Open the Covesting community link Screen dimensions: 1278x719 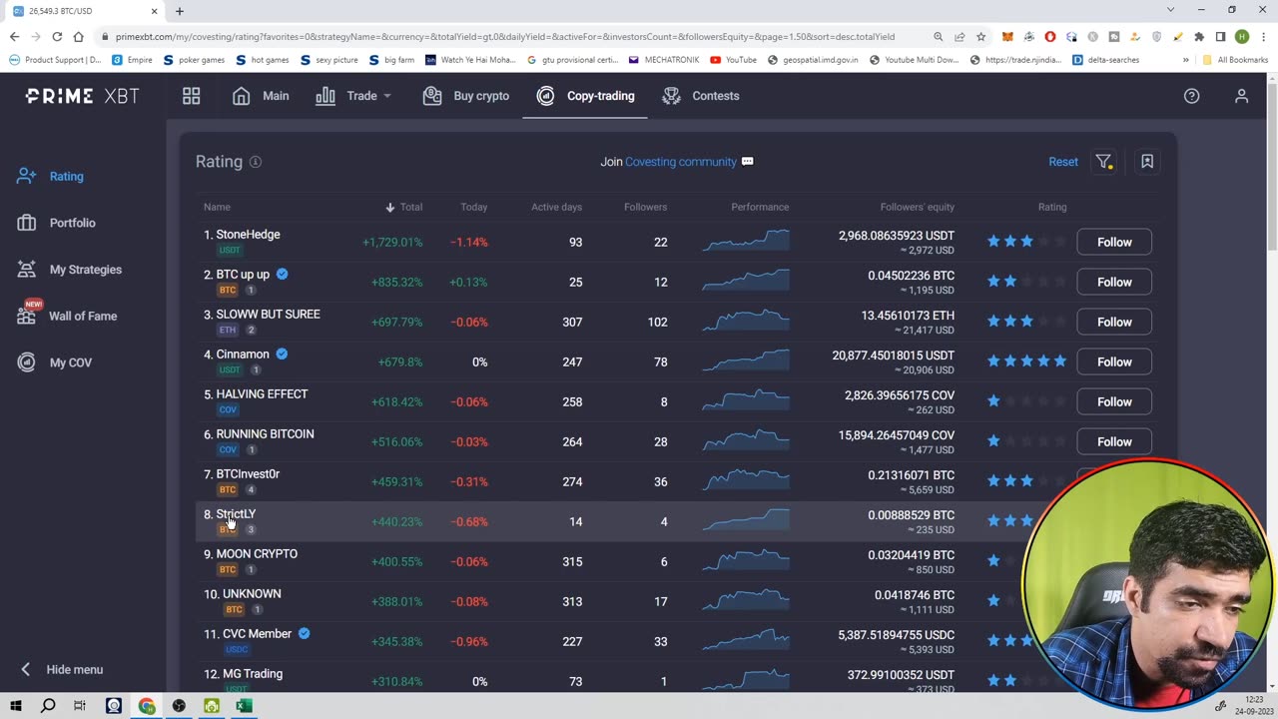pos(680,162)
